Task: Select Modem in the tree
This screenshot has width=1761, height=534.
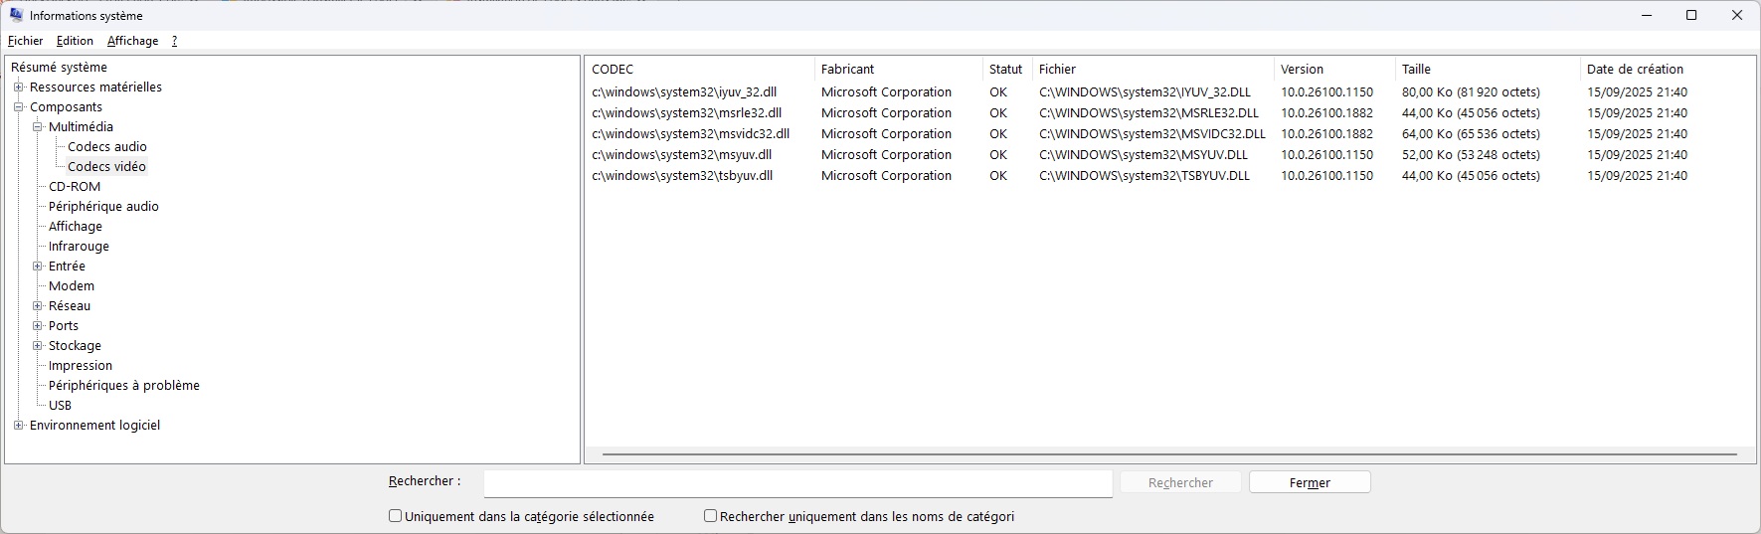Action: tap(72, 285)
